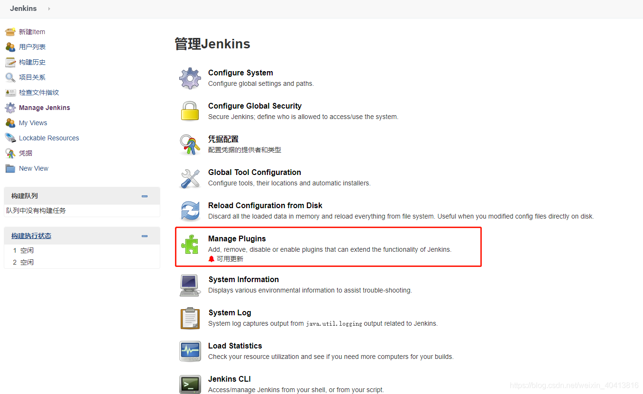Click the Manage Jenkins gear icon in sidebar
This screenshot has width=643, height=394.
click(x=10, y=108)
